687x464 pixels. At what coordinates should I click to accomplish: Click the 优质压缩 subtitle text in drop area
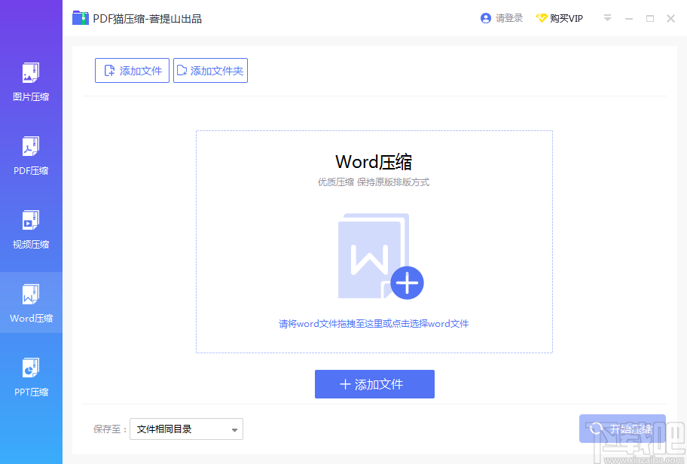[x=374, y=182]
